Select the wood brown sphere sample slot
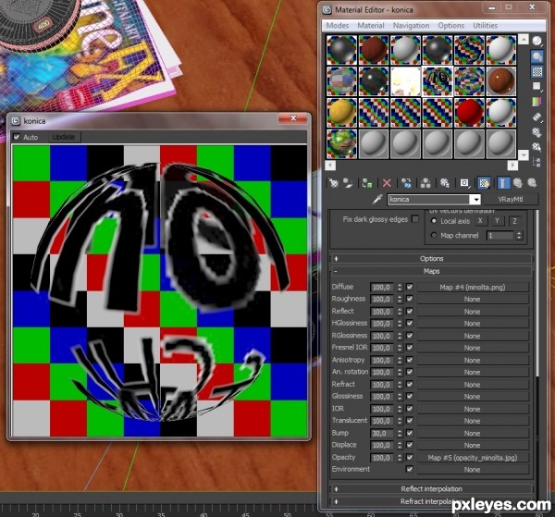The height and width of the screenshot is (517, 555). coord(500,81)
